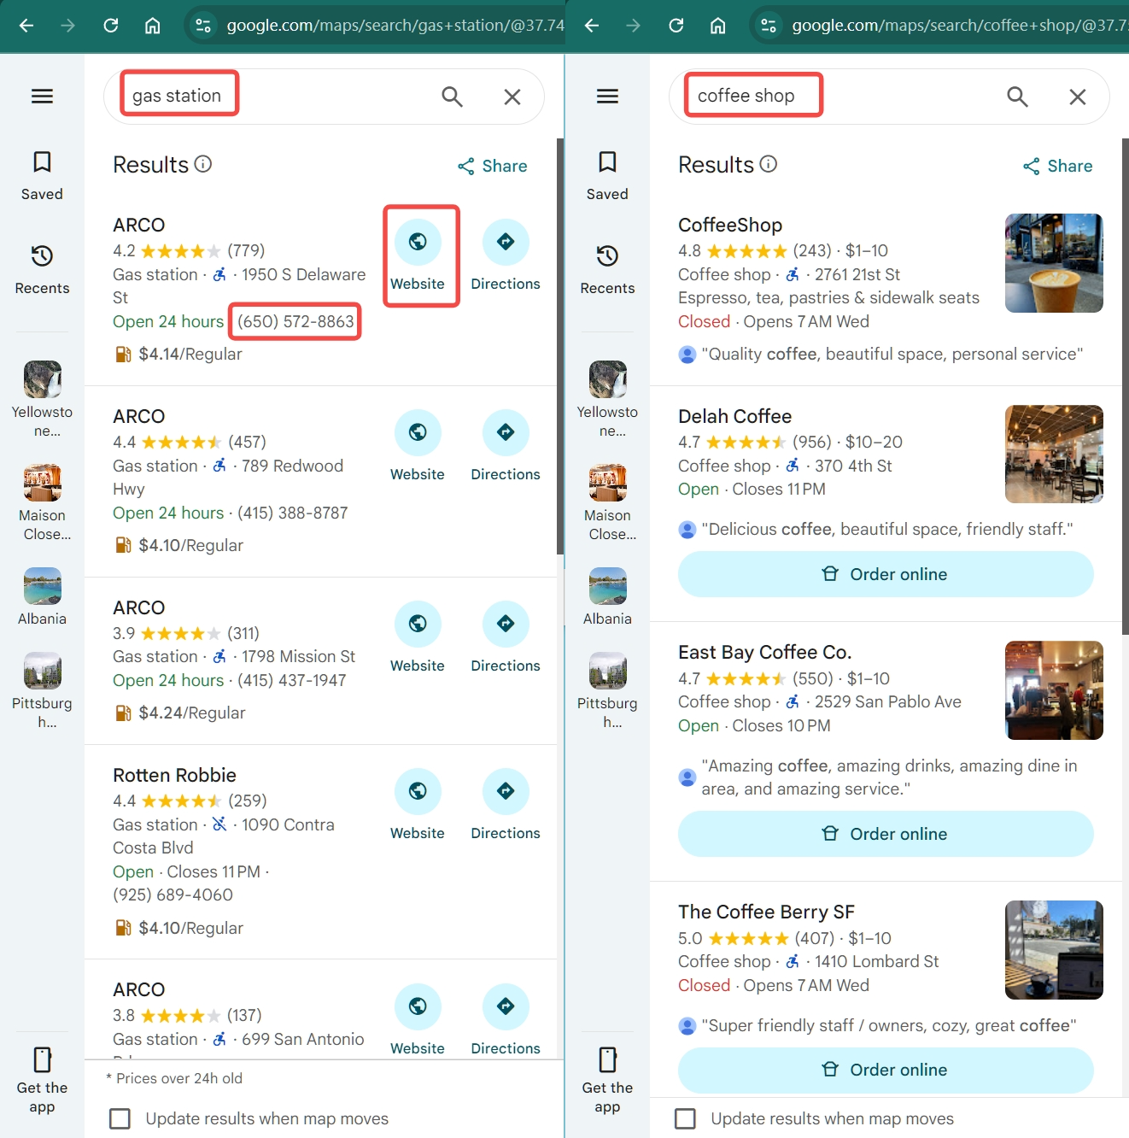This screenshot has height=1138, width=1129.
Task: Share coffee shop results
Action: [x=1058, y=166]
